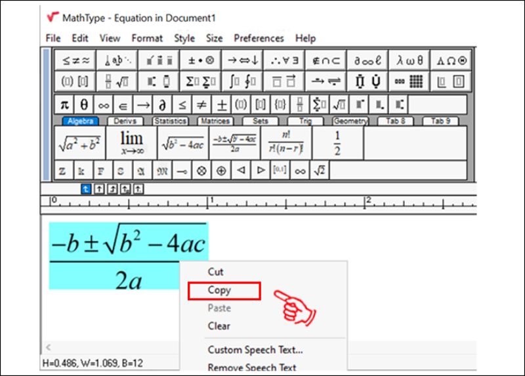Insert the single right arrow next to element-of
Screen dimensions: 525x376
pos(143,105)
